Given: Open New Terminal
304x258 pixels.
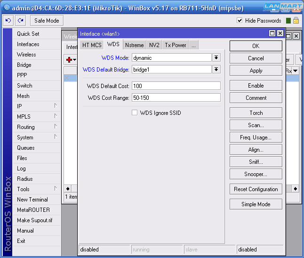Looking at the screenshot, I should (36, 200).
